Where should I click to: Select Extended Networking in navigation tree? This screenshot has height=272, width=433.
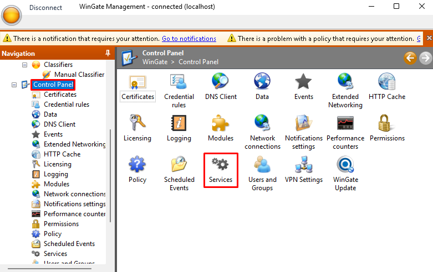coord(74,144)
